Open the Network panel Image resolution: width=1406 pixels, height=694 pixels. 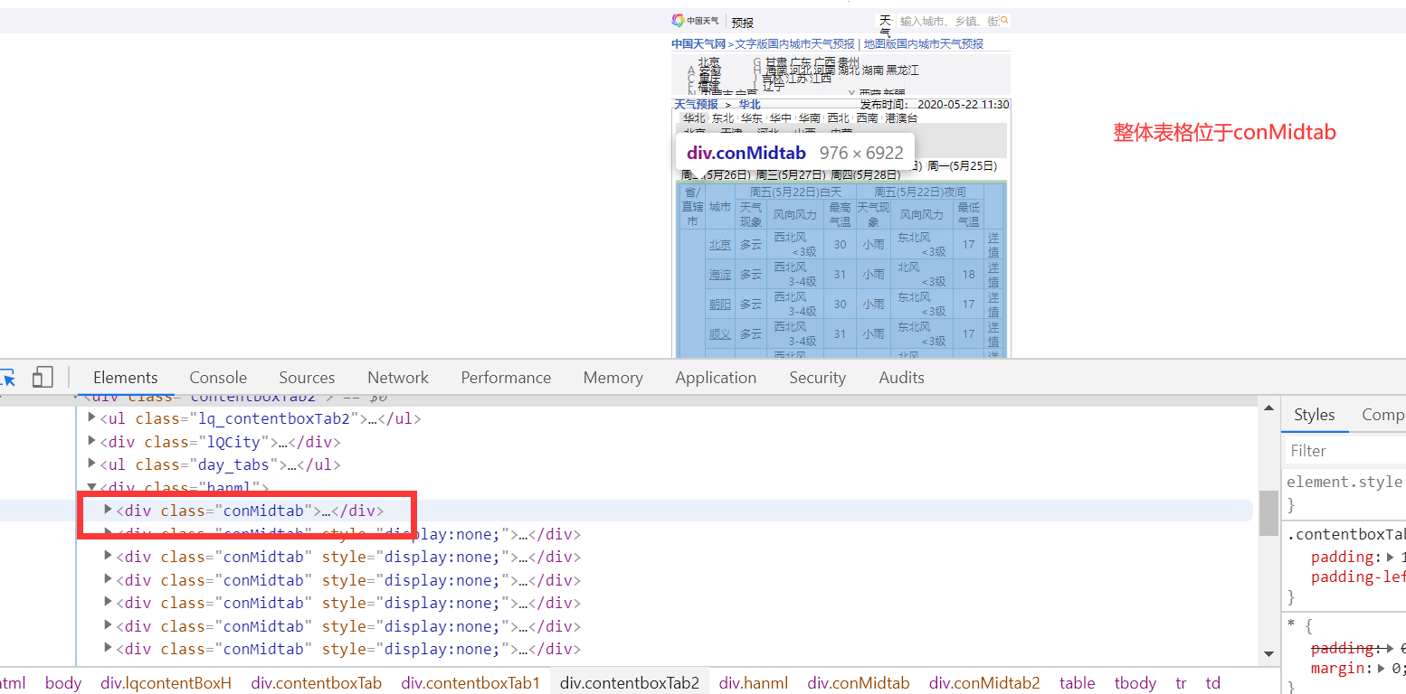[397, 377]
